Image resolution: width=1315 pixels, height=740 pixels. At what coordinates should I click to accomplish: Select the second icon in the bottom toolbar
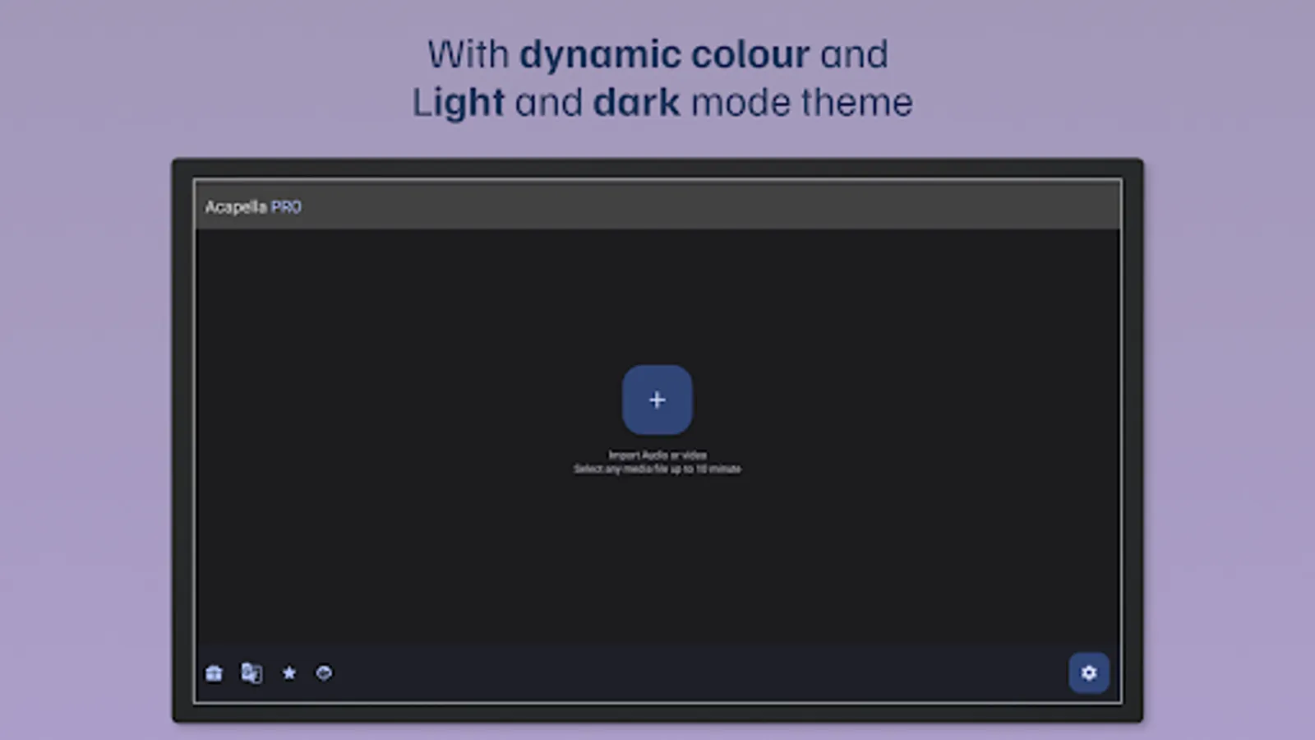[x=251, y=673]
